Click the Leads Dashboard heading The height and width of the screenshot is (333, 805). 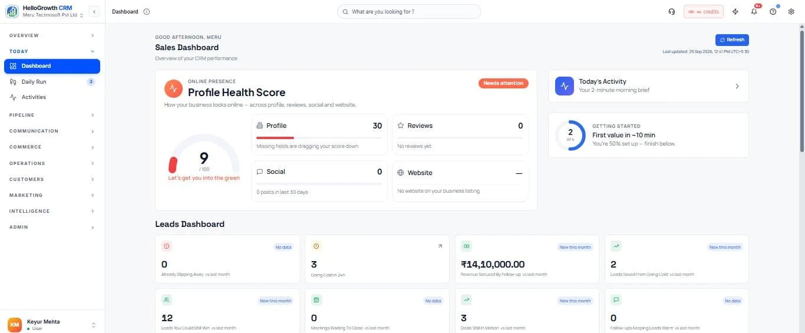point(190,224)
